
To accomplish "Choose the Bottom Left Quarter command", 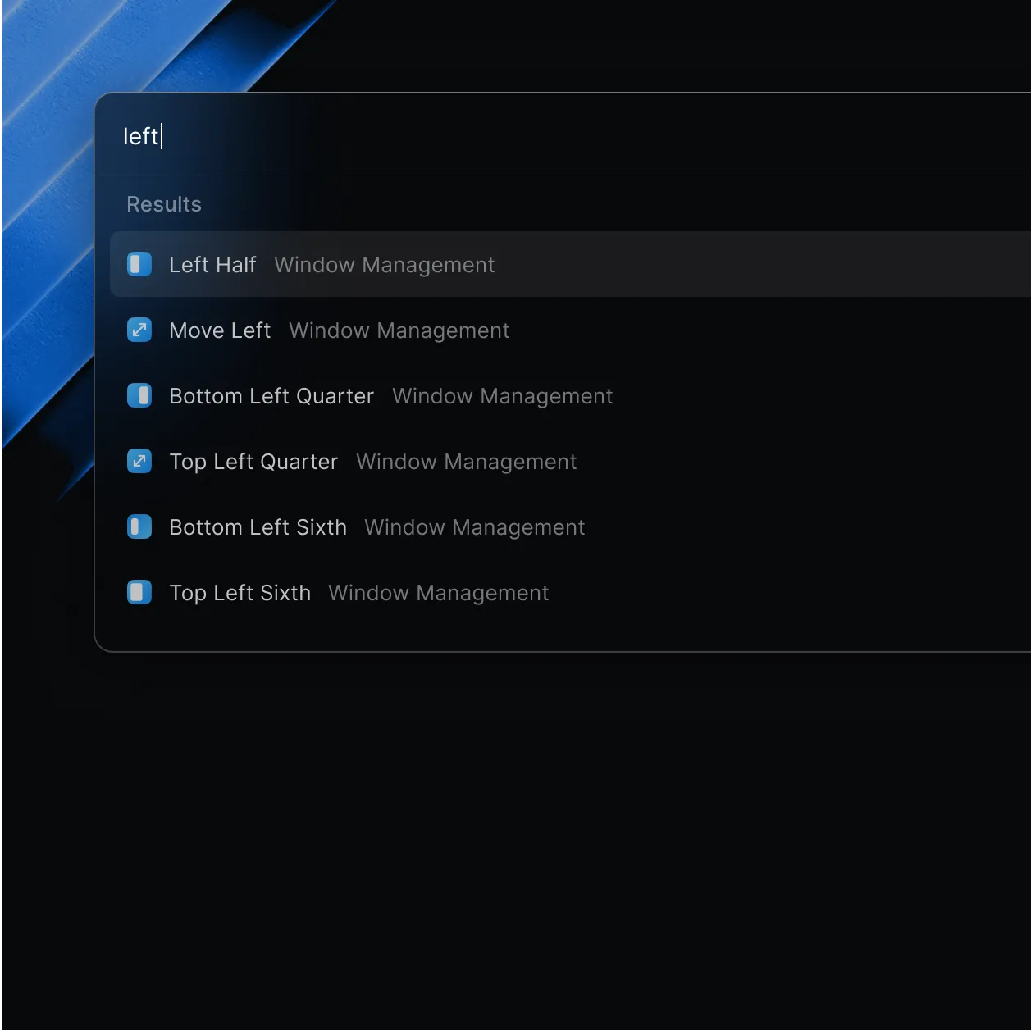I will [x=271, y=395].
